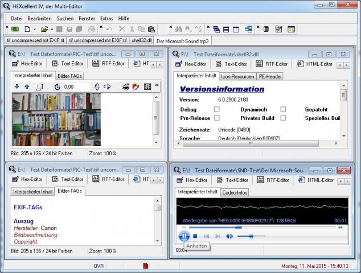361x273 pixels.
Task: Expand hidden image toolbar buttons with chevron
Action: point(157,85)
